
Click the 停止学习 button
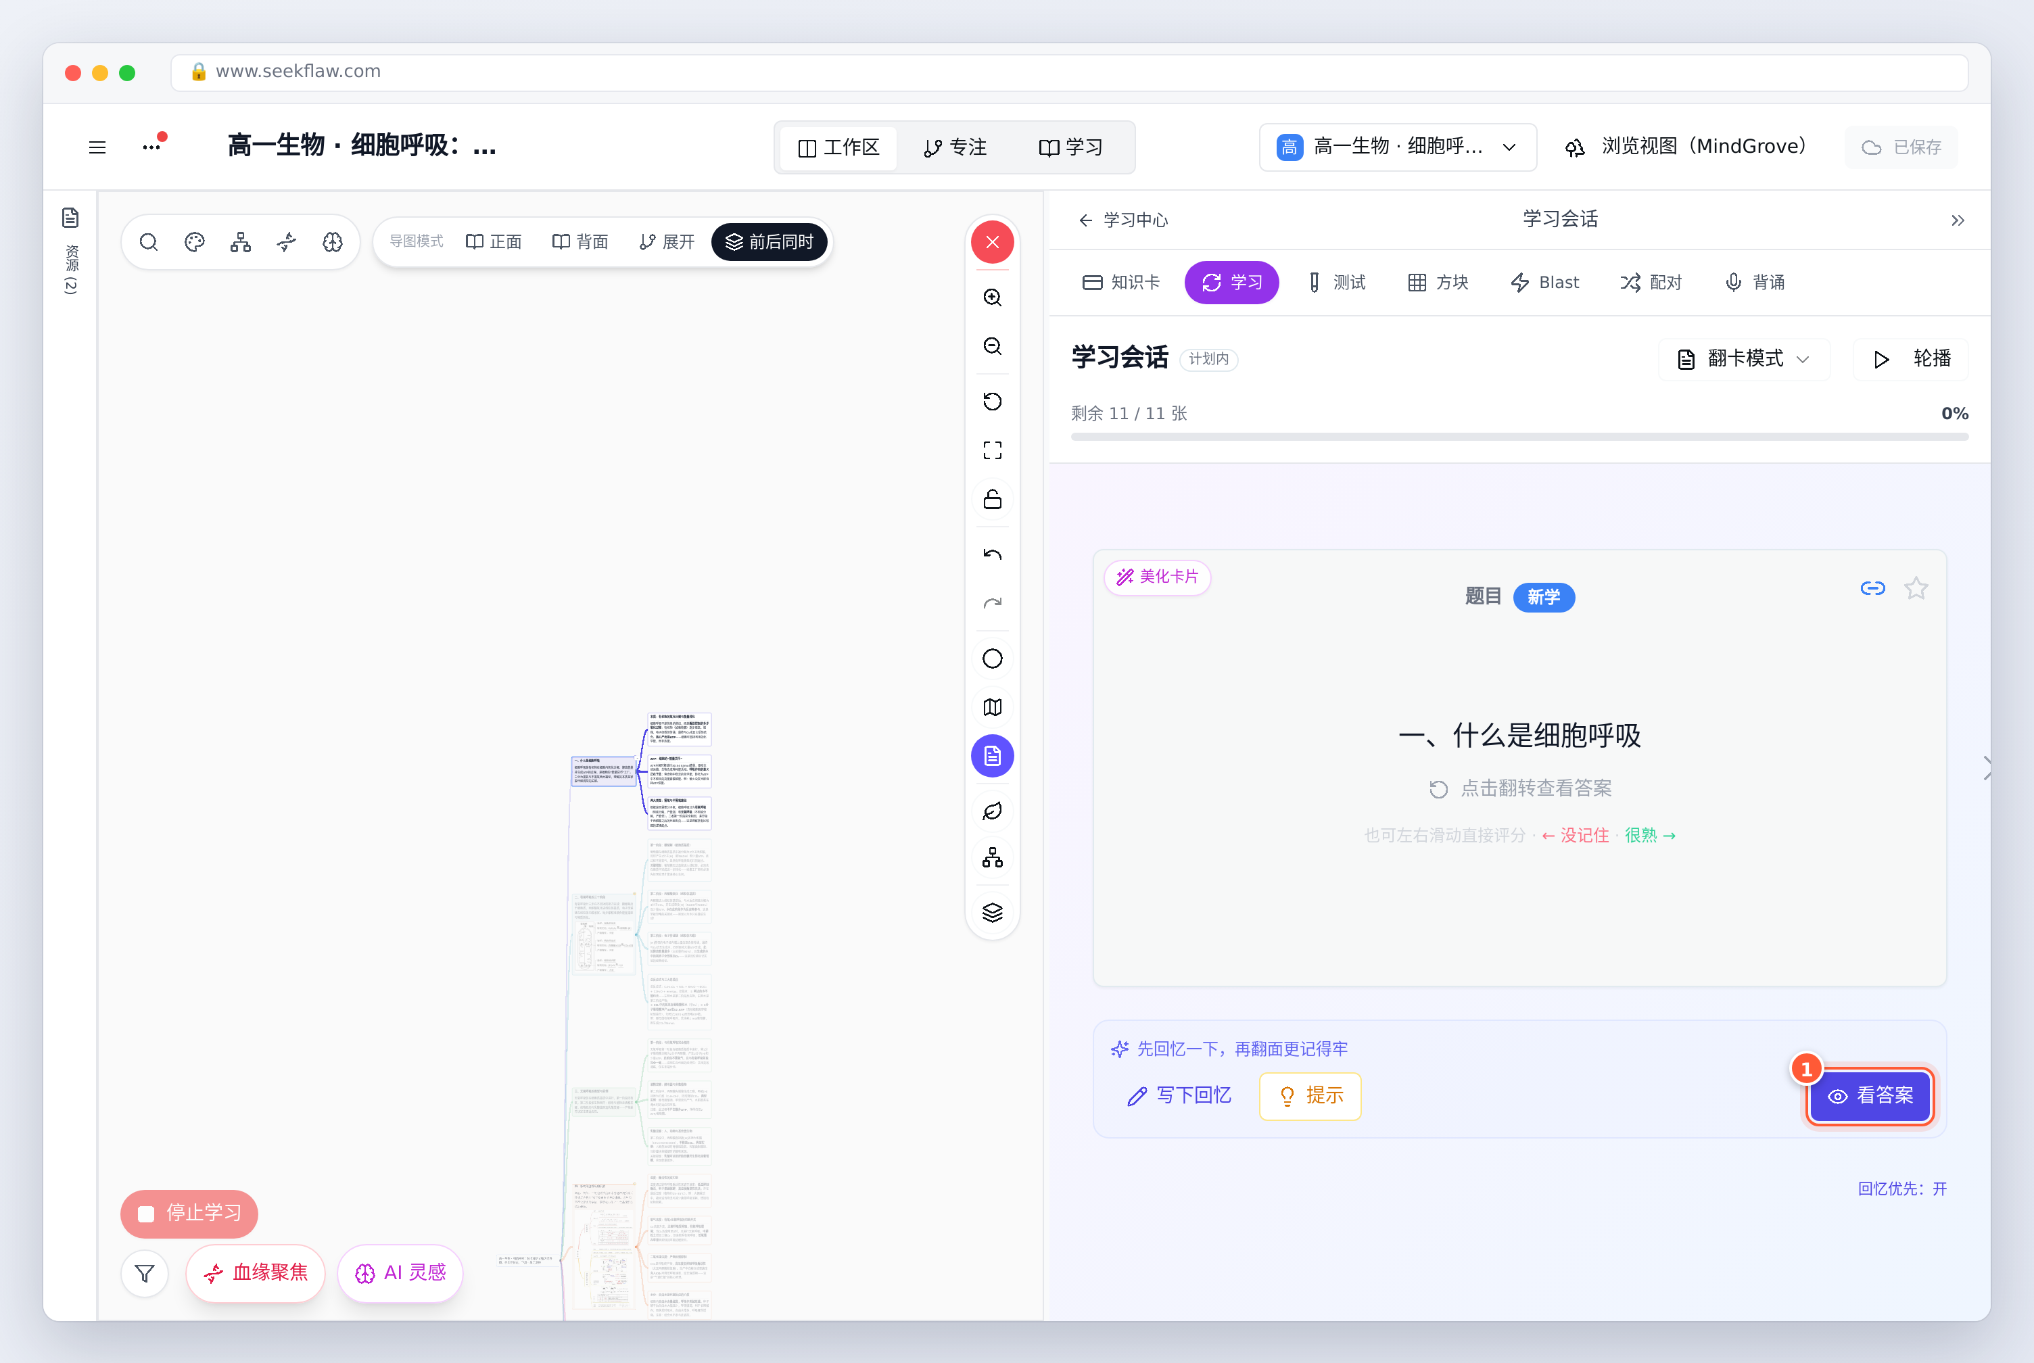tap(189, 1214)
